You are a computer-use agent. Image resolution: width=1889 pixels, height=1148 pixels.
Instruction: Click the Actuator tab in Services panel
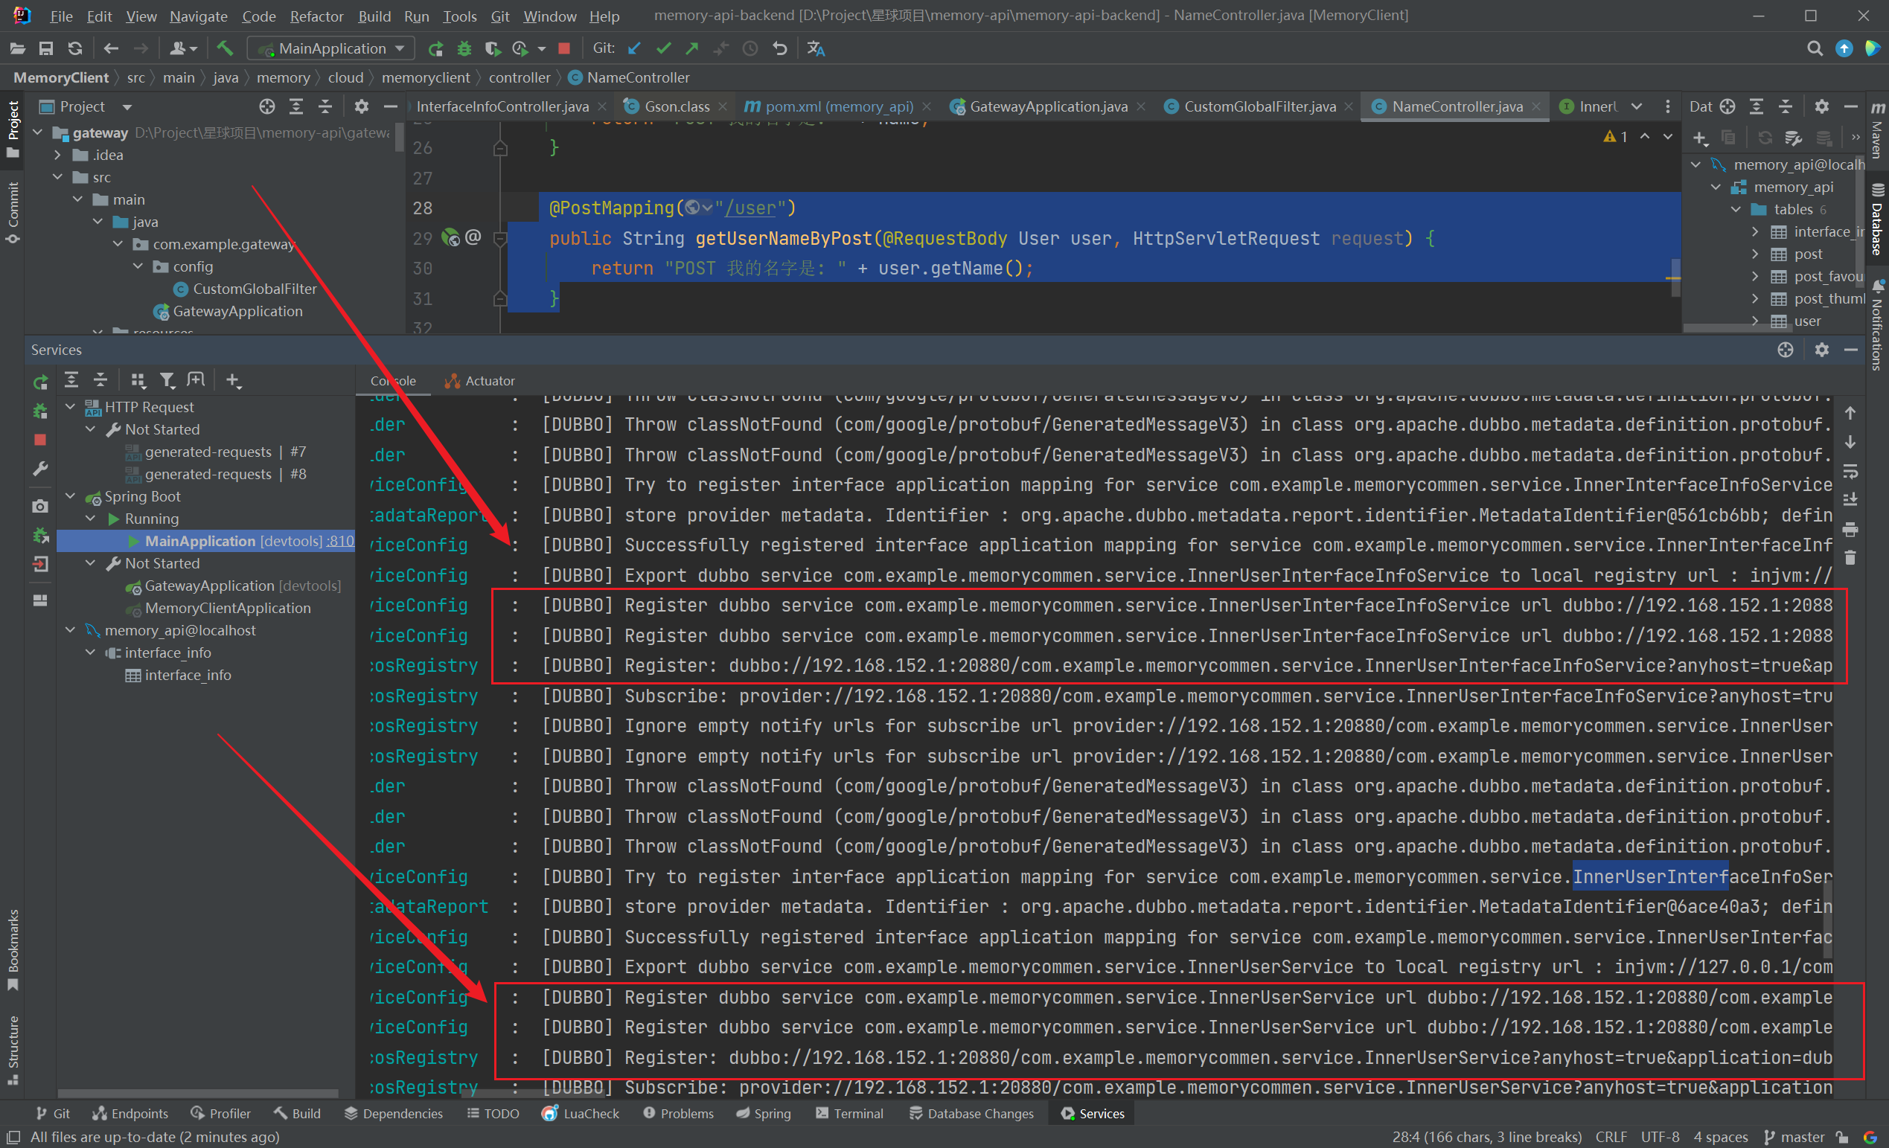tap(482, 379)
